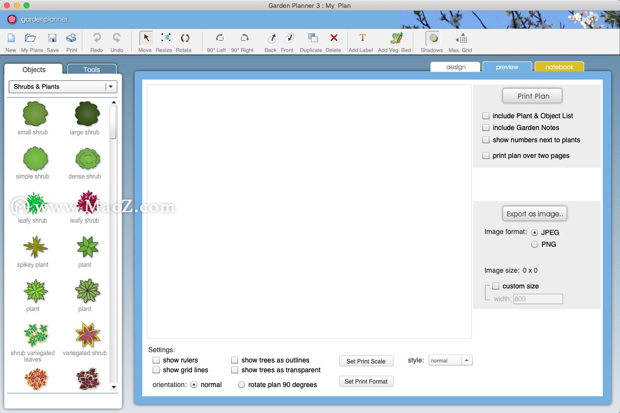Open the style dropdown

(450, 360)
